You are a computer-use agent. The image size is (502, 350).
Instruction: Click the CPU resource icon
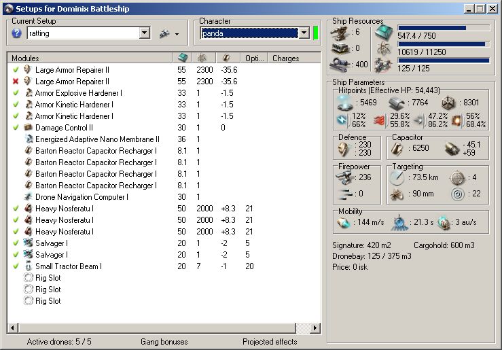click(384, 33)
